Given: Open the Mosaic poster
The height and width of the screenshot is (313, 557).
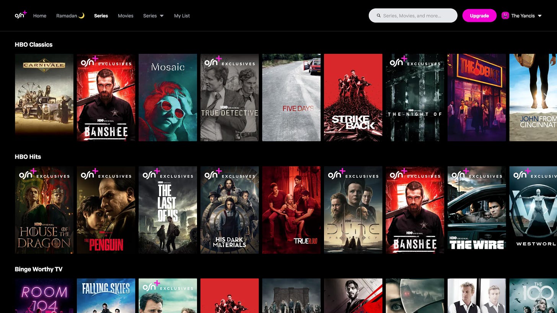Looking at the screenshot, I should click(168, 97).
